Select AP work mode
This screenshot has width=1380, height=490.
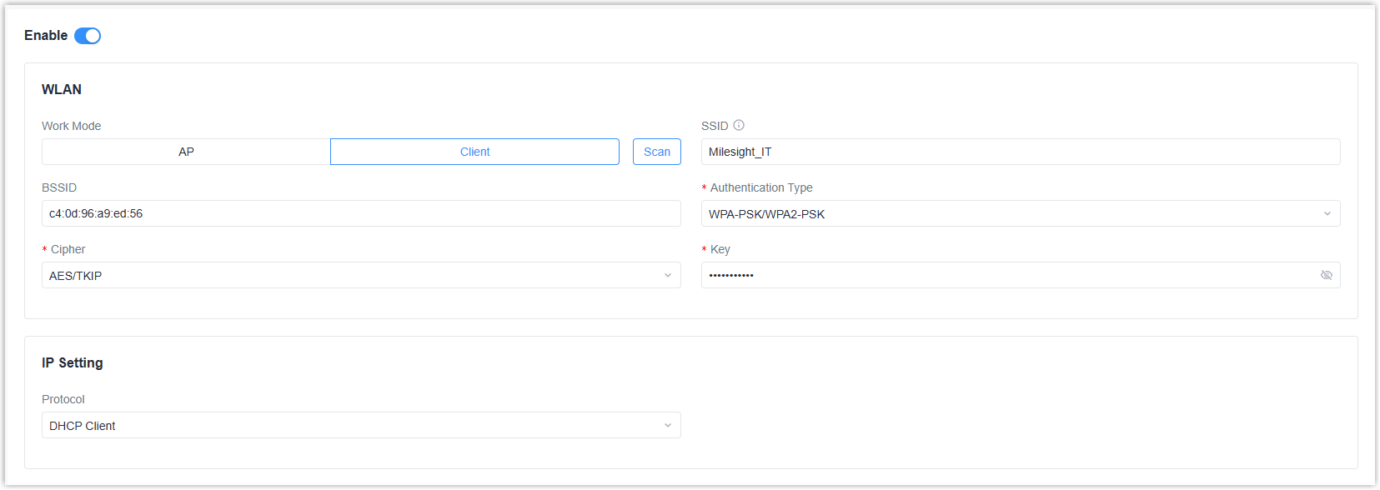point(186,152)
